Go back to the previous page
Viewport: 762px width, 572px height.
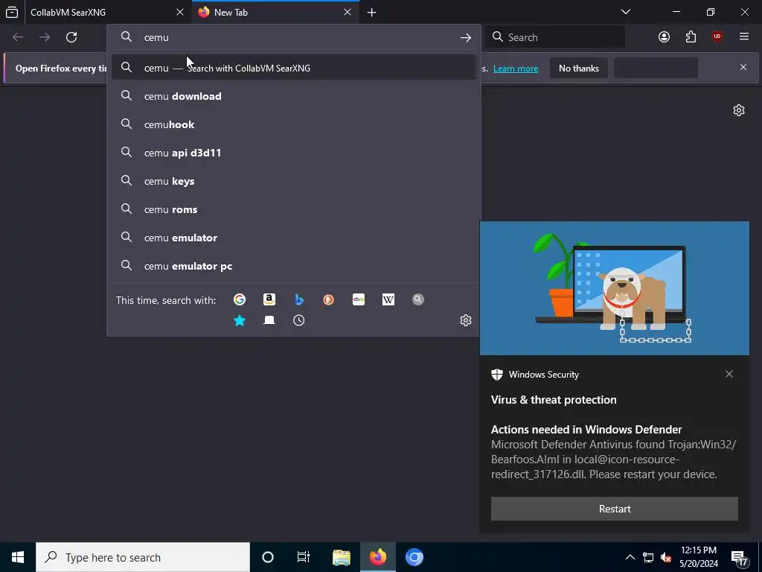[x=18, y=37]
